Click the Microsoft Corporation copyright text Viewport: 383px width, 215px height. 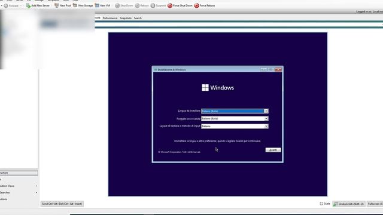point(180,152)
